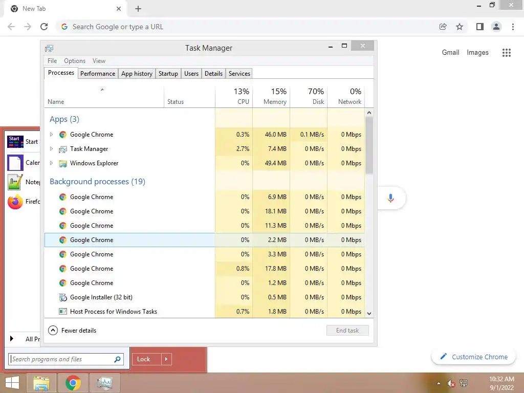Image resolution: width=524 pixels, height=393 pixels.
Task: Open a new Chrome tab with plus icon
Action: (138, 9)
